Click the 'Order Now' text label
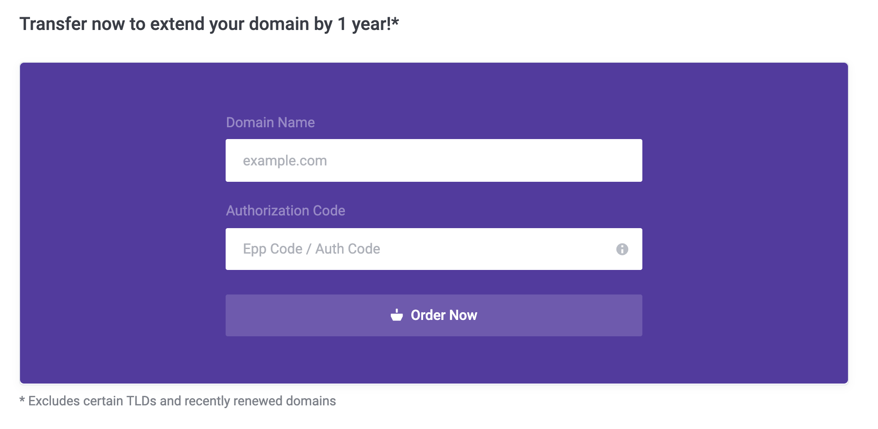The image size is (878, 429). 444,315
